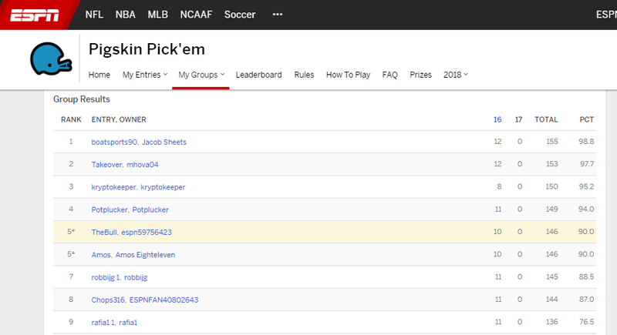
Task: Click the RANK column header
Action: [71, 119]
